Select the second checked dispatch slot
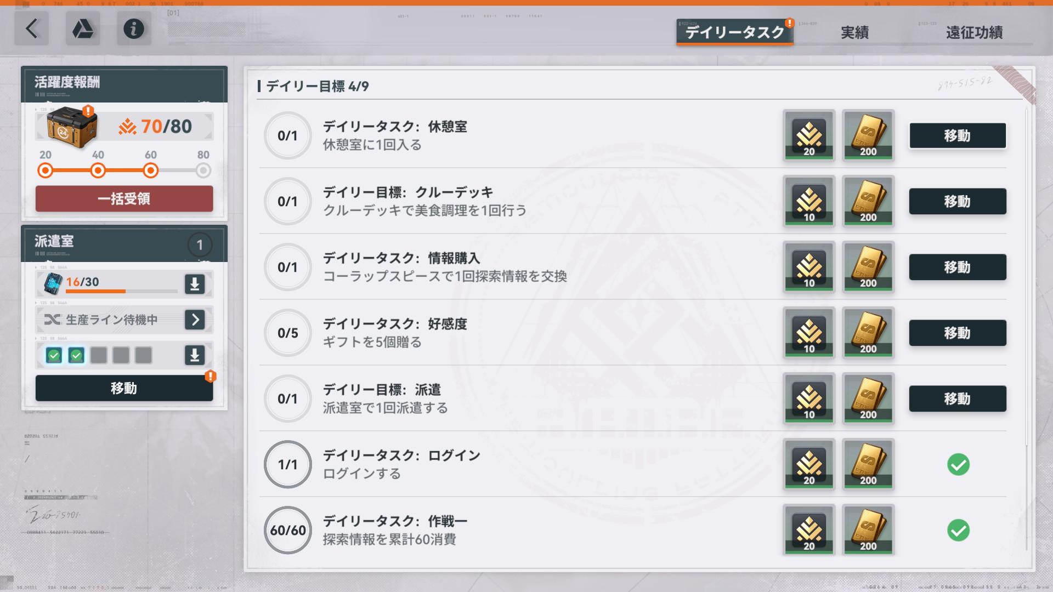Screen dimensions: 1053x592 tap(76, 356)
